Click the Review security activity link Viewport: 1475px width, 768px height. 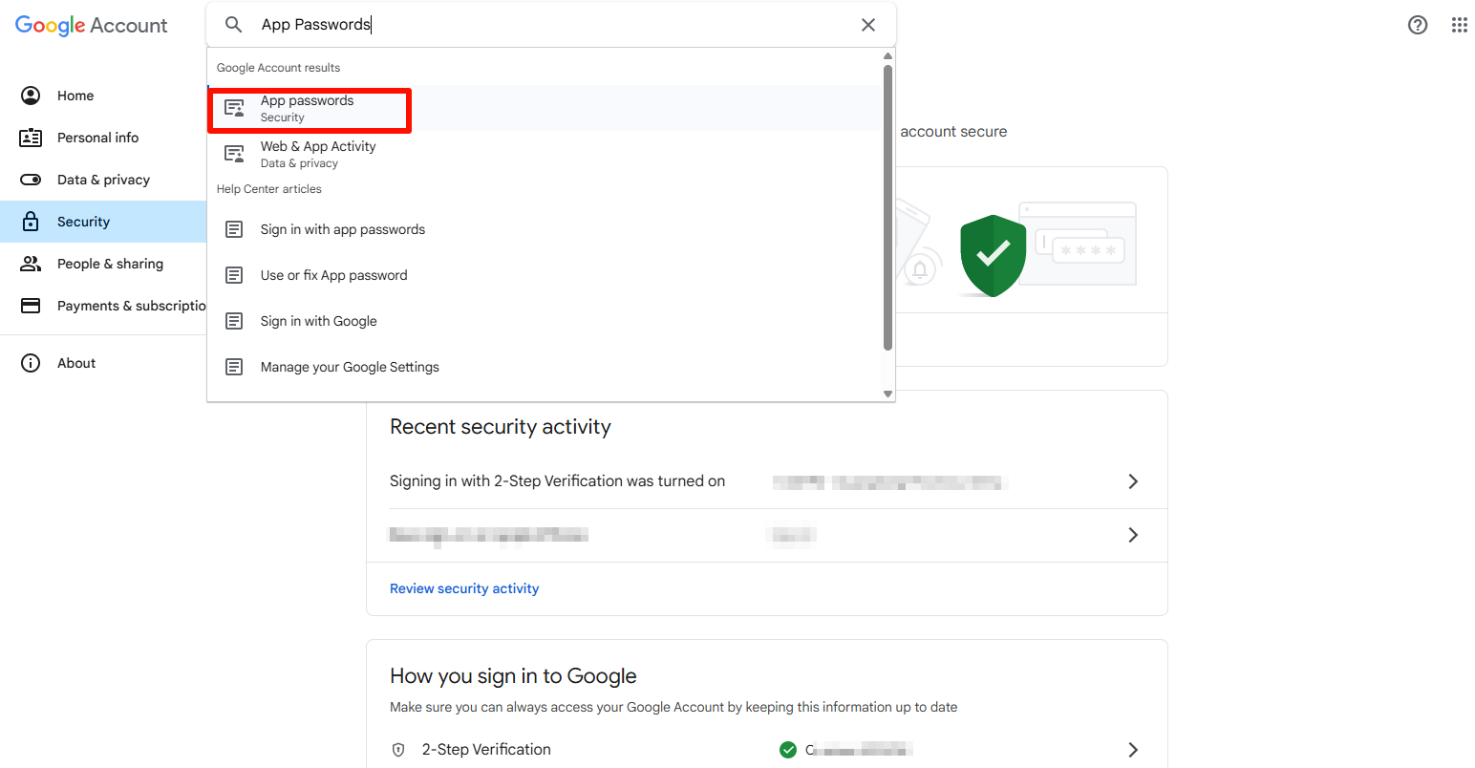tap(464, 588)
